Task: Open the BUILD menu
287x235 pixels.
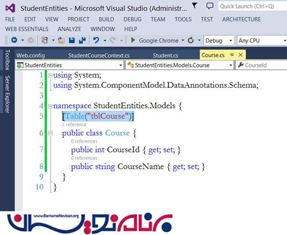Action: point(106,19)
